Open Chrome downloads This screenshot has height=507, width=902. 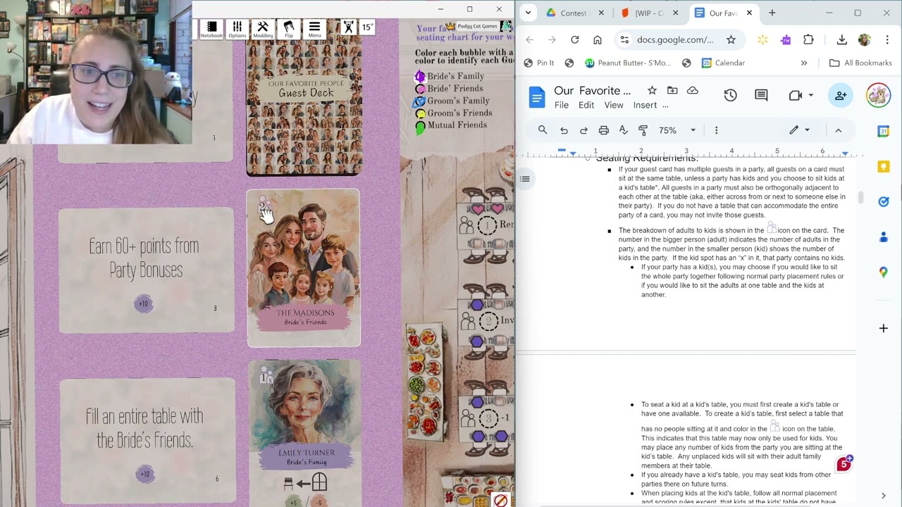pyautogui.click(x=841, y=39)
